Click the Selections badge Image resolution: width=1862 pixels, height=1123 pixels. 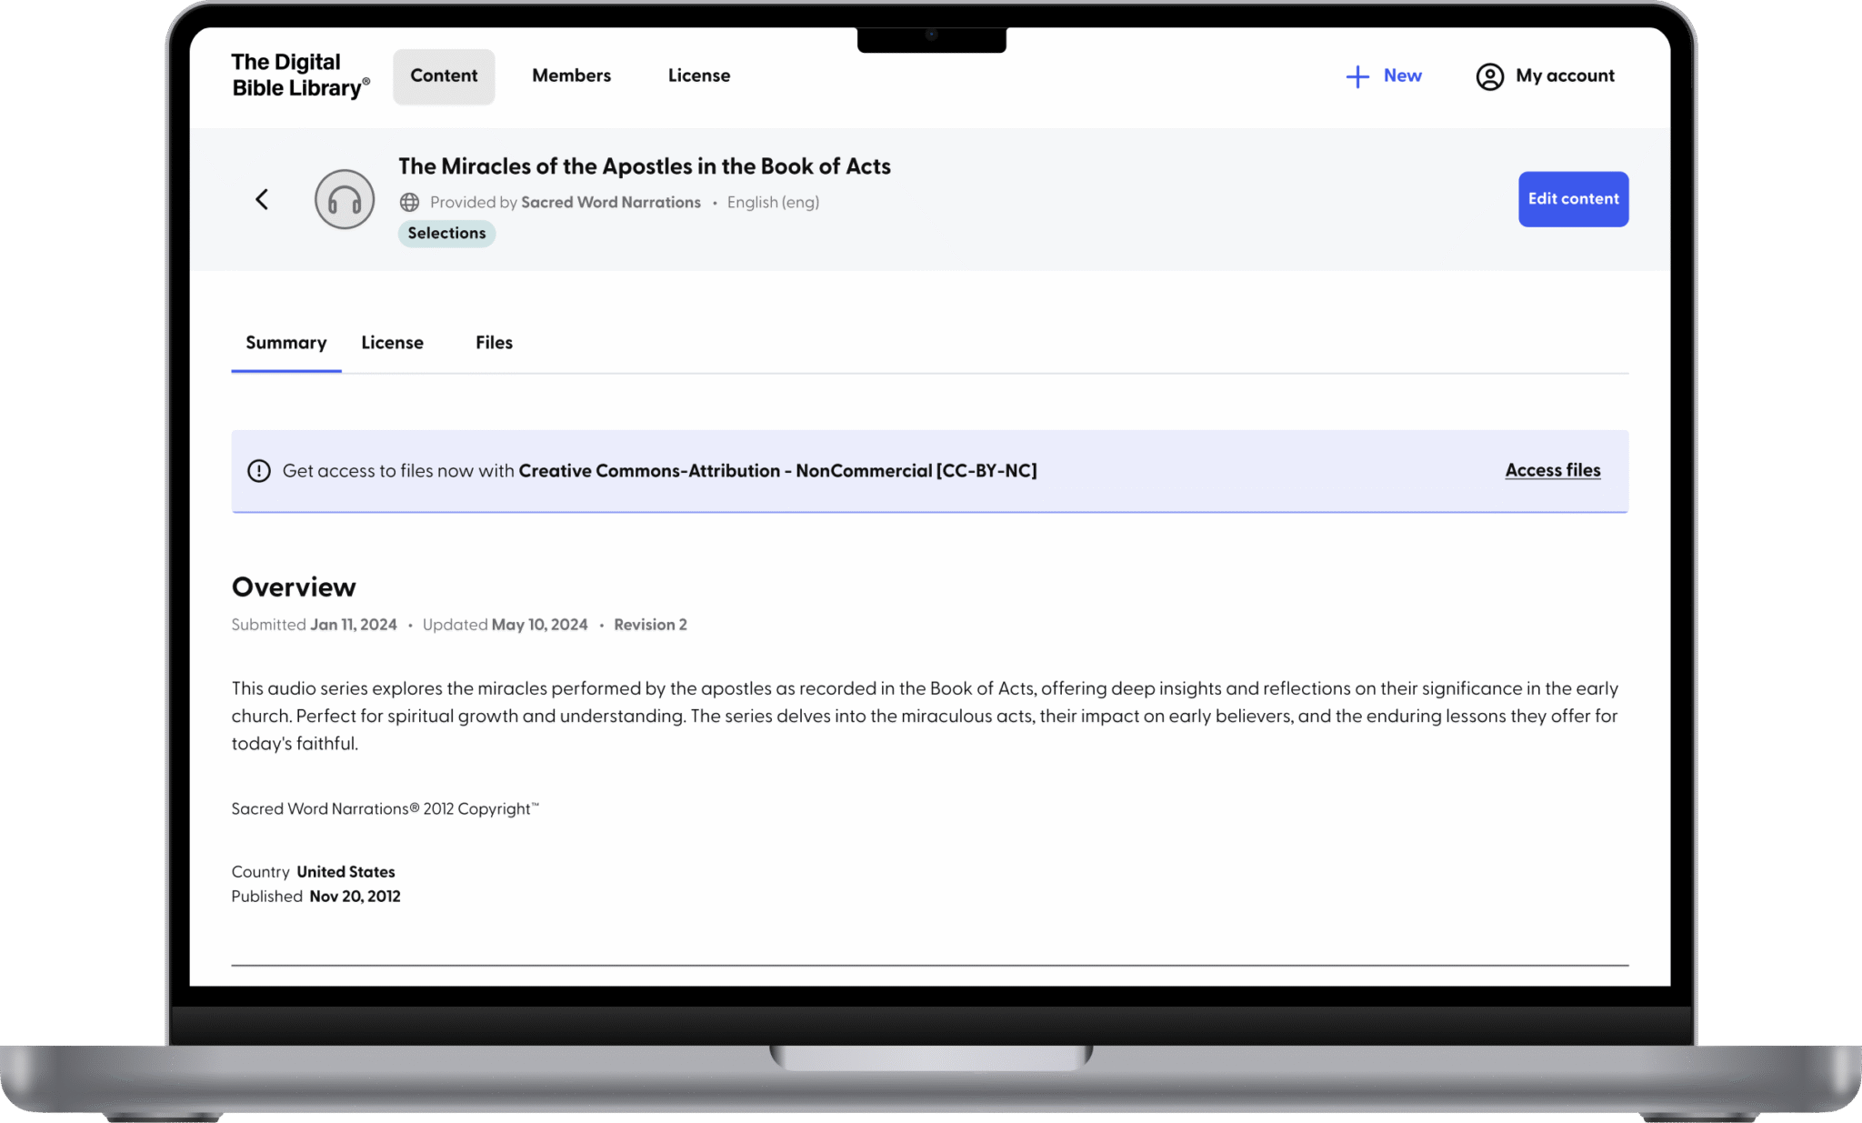pos(446,234)
